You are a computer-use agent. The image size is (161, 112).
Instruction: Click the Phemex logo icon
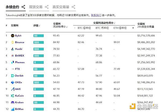click(13, 62)
